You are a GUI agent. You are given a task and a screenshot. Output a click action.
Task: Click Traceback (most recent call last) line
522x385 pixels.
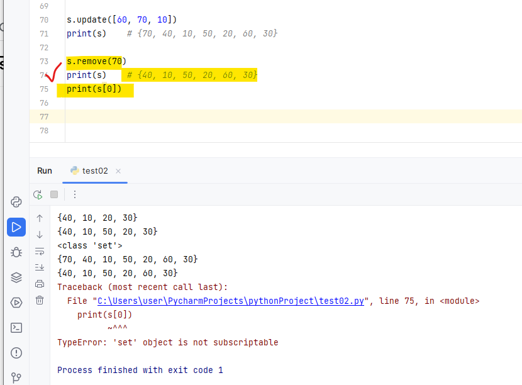143,287
